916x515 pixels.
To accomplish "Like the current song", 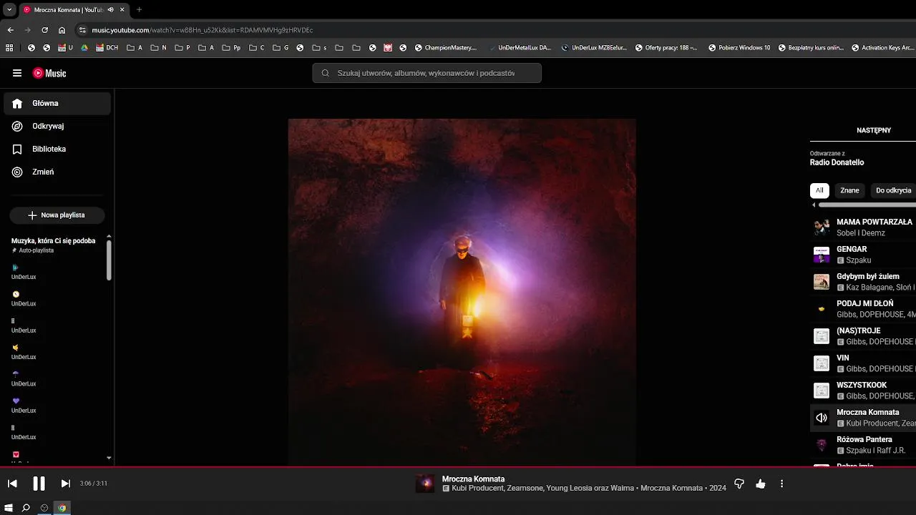I will (760, 484).
